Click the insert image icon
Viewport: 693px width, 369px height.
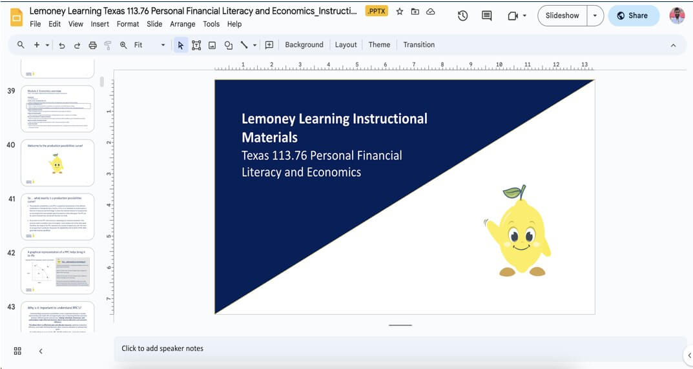click(x=212, y=45)
